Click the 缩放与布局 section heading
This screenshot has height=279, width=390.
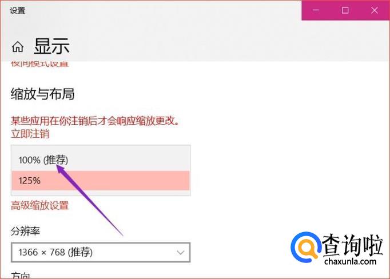pos(42,94)
